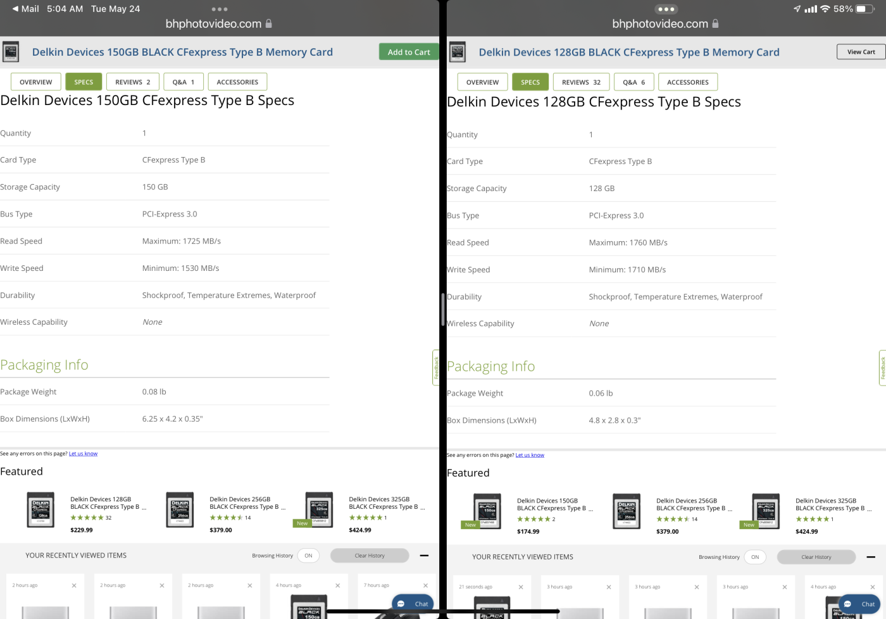Open featured Delkin 150GB BLACK CFexpress link
Screen dimensions: 886x619
pos(555,504)
